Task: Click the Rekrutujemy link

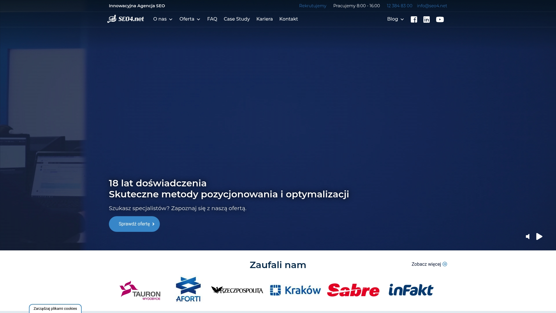Action: (x=312, y=6)
